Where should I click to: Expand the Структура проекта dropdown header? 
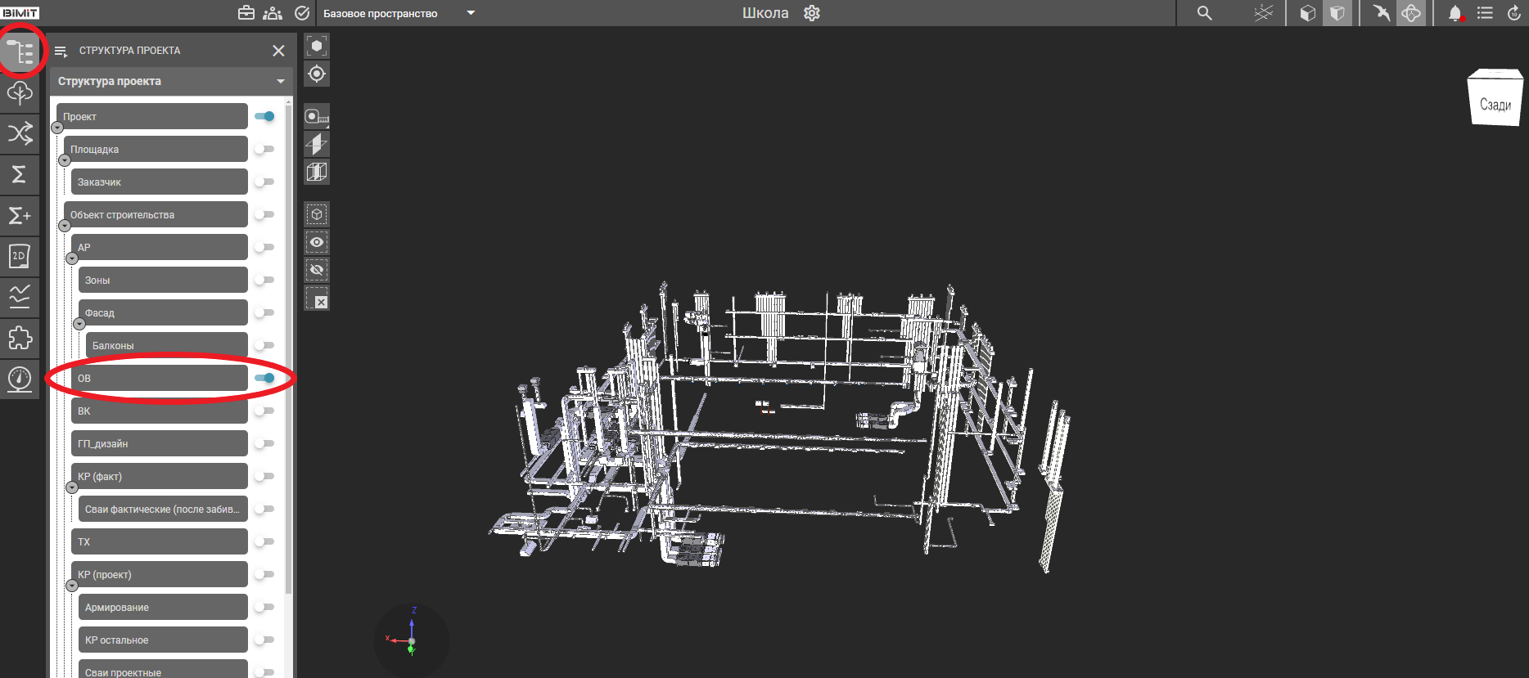(281, 82)
